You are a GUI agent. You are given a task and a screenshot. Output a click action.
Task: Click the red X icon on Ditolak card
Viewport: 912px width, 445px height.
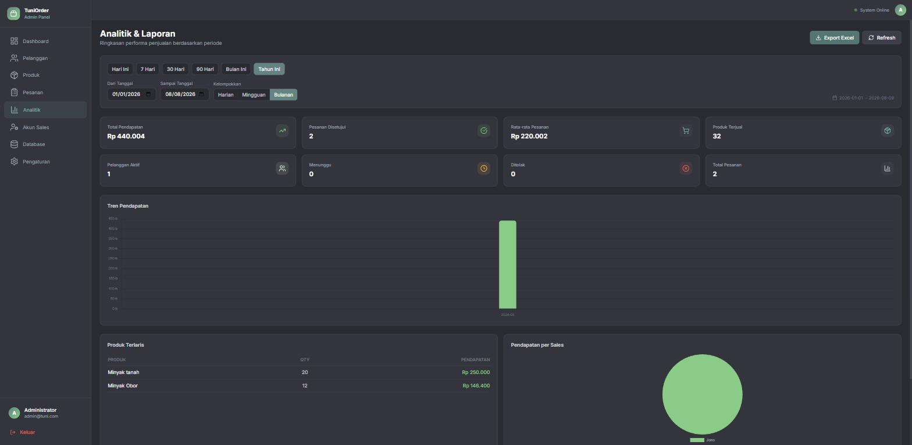pyautogui.click(x=686, y=169)
